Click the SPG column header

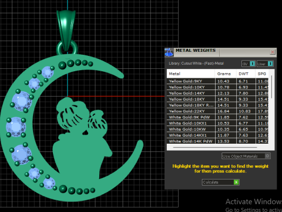262,74
